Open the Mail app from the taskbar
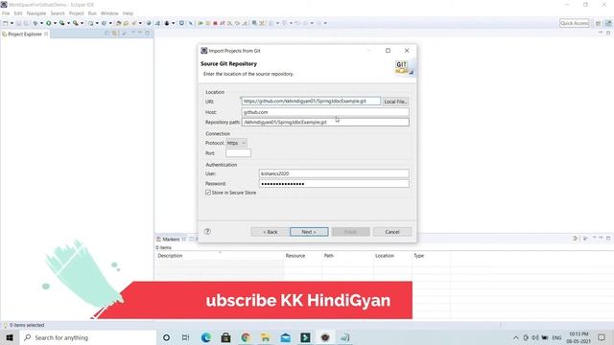The width and height of the screenshot is (614, 345). coord(286,337)
